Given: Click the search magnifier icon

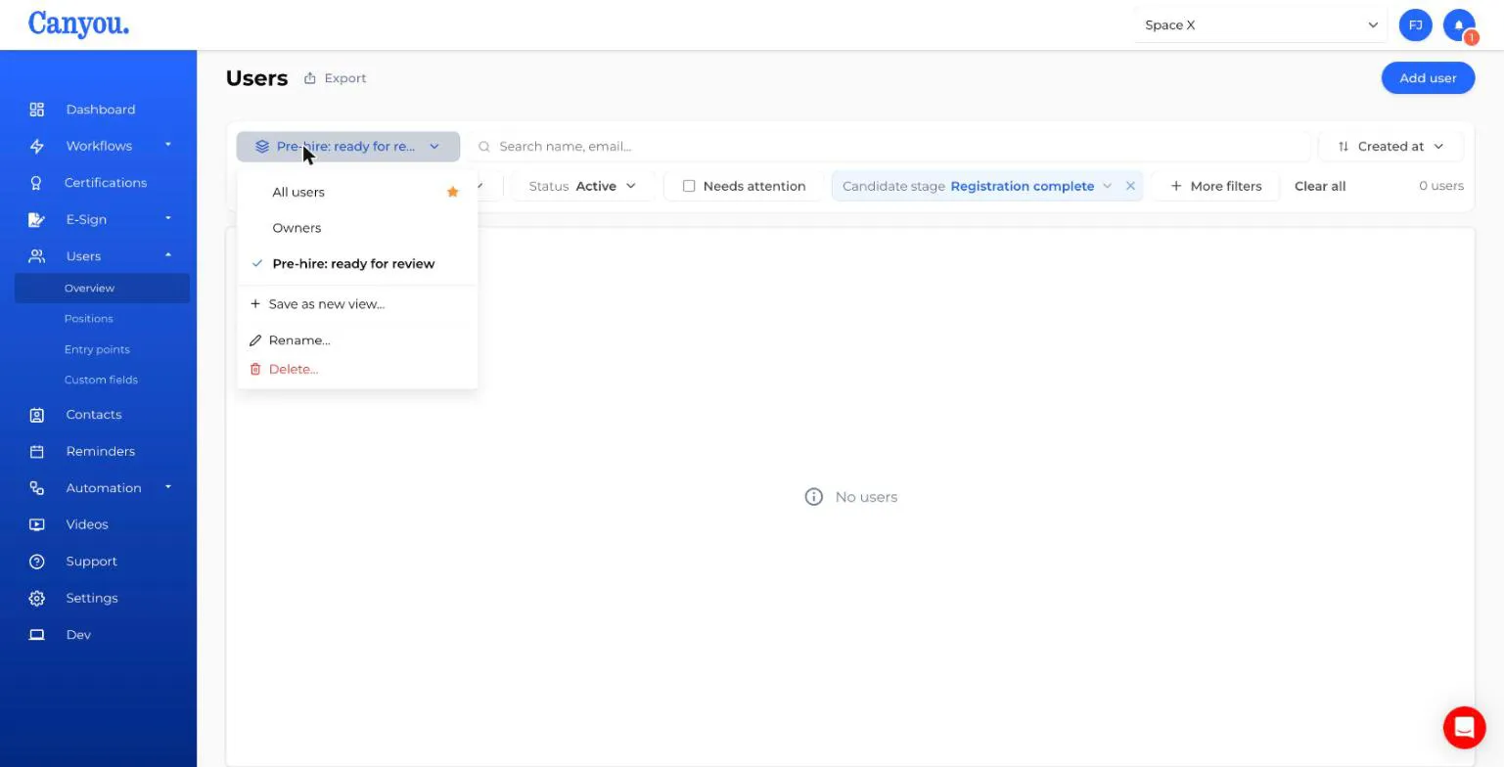Looking at the screenshot, I should (483, 147).
